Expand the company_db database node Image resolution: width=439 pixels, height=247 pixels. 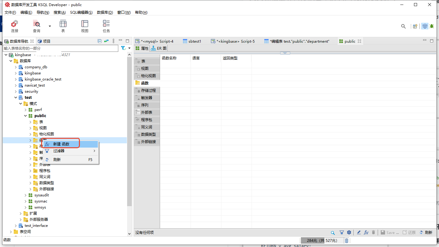16,67
